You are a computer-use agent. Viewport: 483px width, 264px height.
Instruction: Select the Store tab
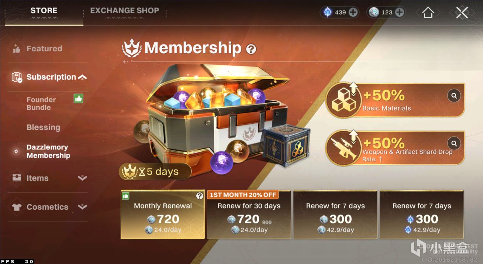[44, 11]
